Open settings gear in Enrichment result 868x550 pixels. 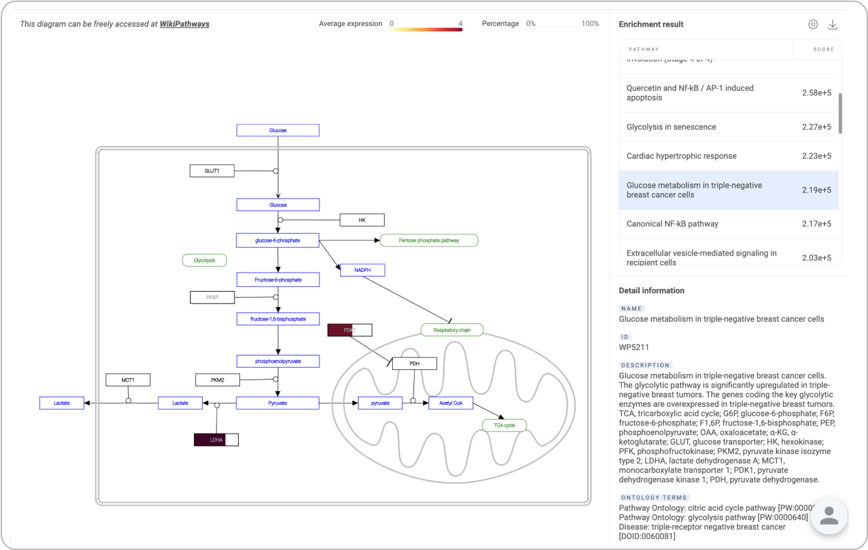[x=813, y=25]
